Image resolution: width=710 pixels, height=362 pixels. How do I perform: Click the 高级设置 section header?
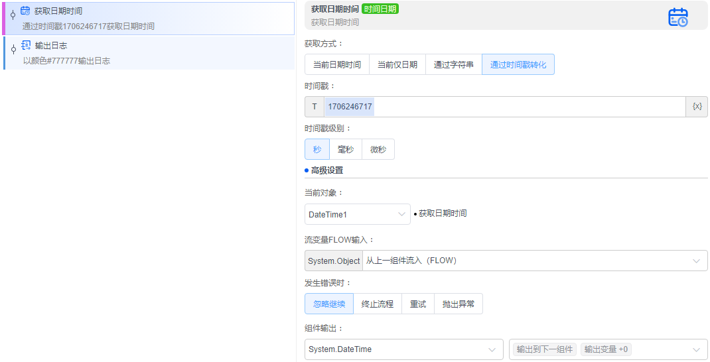coord(327,170)
